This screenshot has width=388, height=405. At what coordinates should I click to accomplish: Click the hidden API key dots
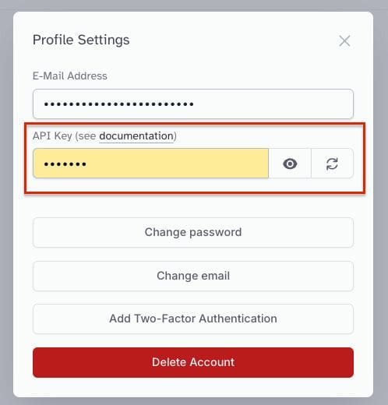pyautogui.click(x=65, y=164)
